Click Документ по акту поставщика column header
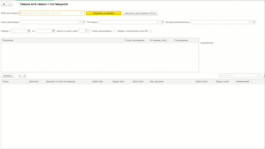Image resolution: width=265 pixels, height=149 pixels. pyautogui.click(x=68, y=82)
